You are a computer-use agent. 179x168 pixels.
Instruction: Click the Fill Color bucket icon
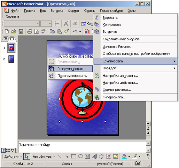click(x=124, y=157)
